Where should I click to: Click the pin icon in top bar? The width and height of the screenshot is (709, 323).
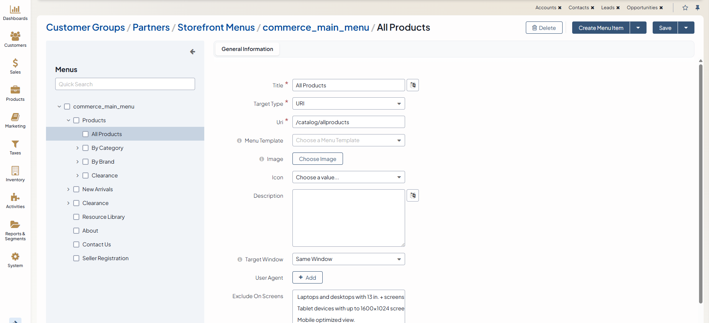[x=698, y=8]
